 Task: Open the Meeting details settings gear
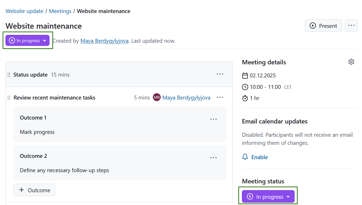[x=351, y=62]
